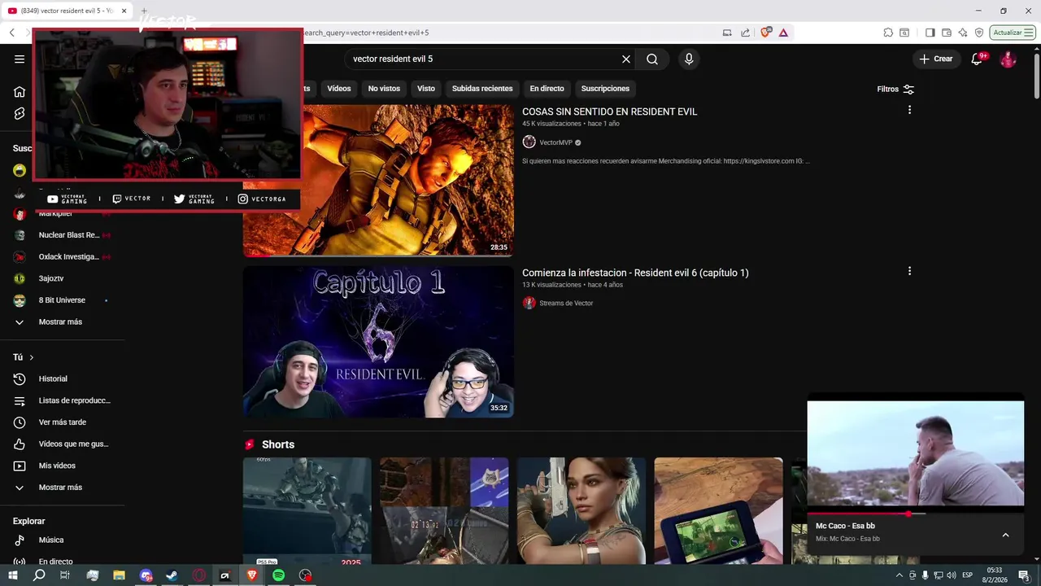Screen dimensions: 1041x586
Task: Open the 8 Bit Universe subscription
Action: point(63,300)
